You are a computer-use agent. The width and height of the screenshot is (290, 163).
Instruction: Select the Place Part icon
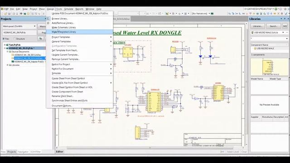tap(254, 14)
